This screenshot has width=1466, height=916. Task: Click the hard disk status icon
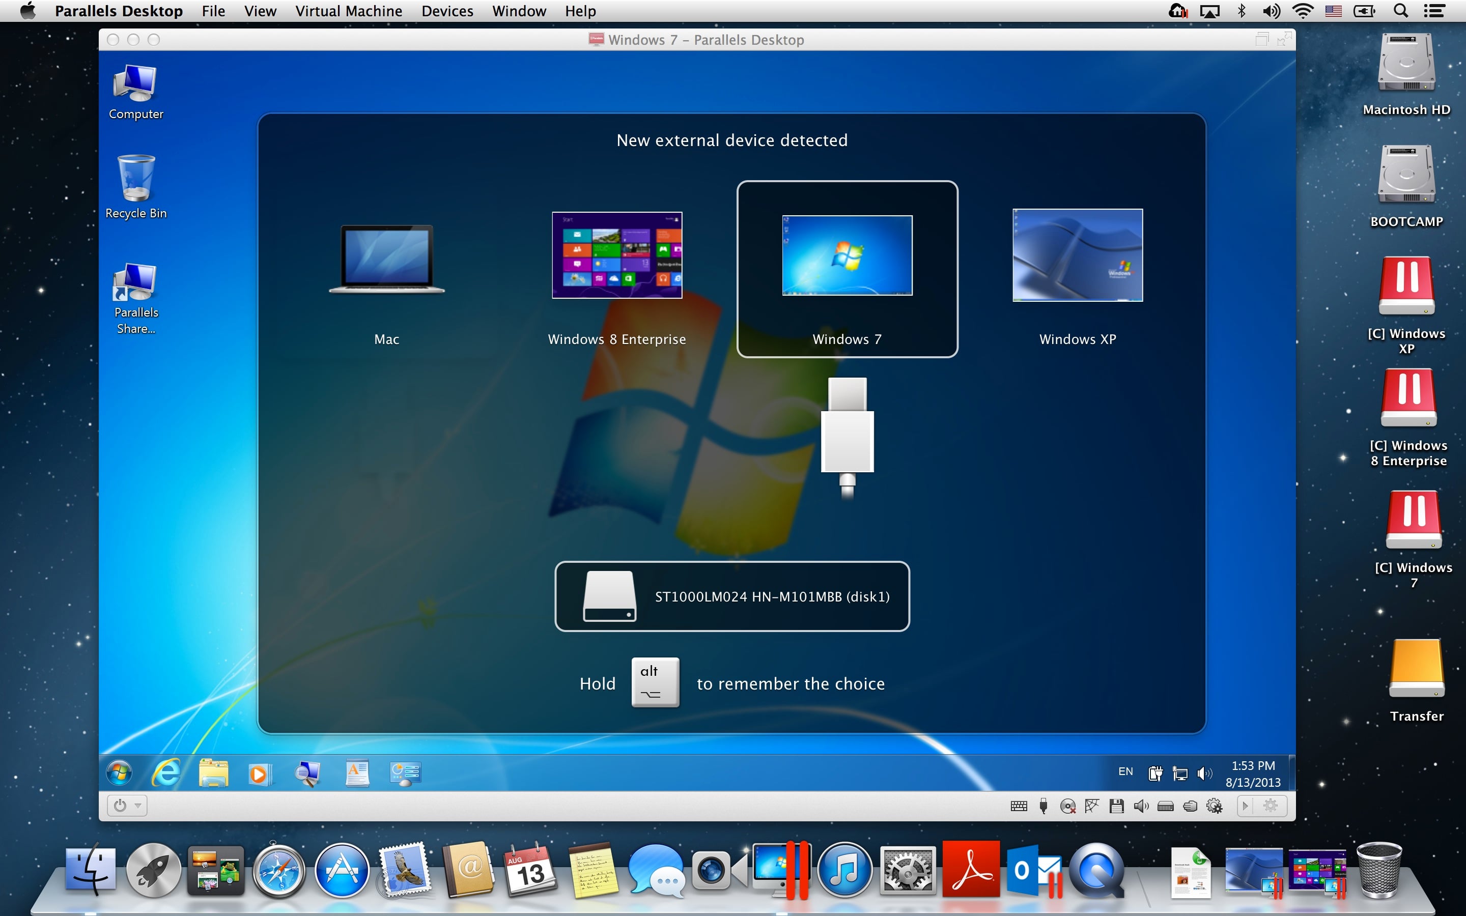tap(1166, 807)
